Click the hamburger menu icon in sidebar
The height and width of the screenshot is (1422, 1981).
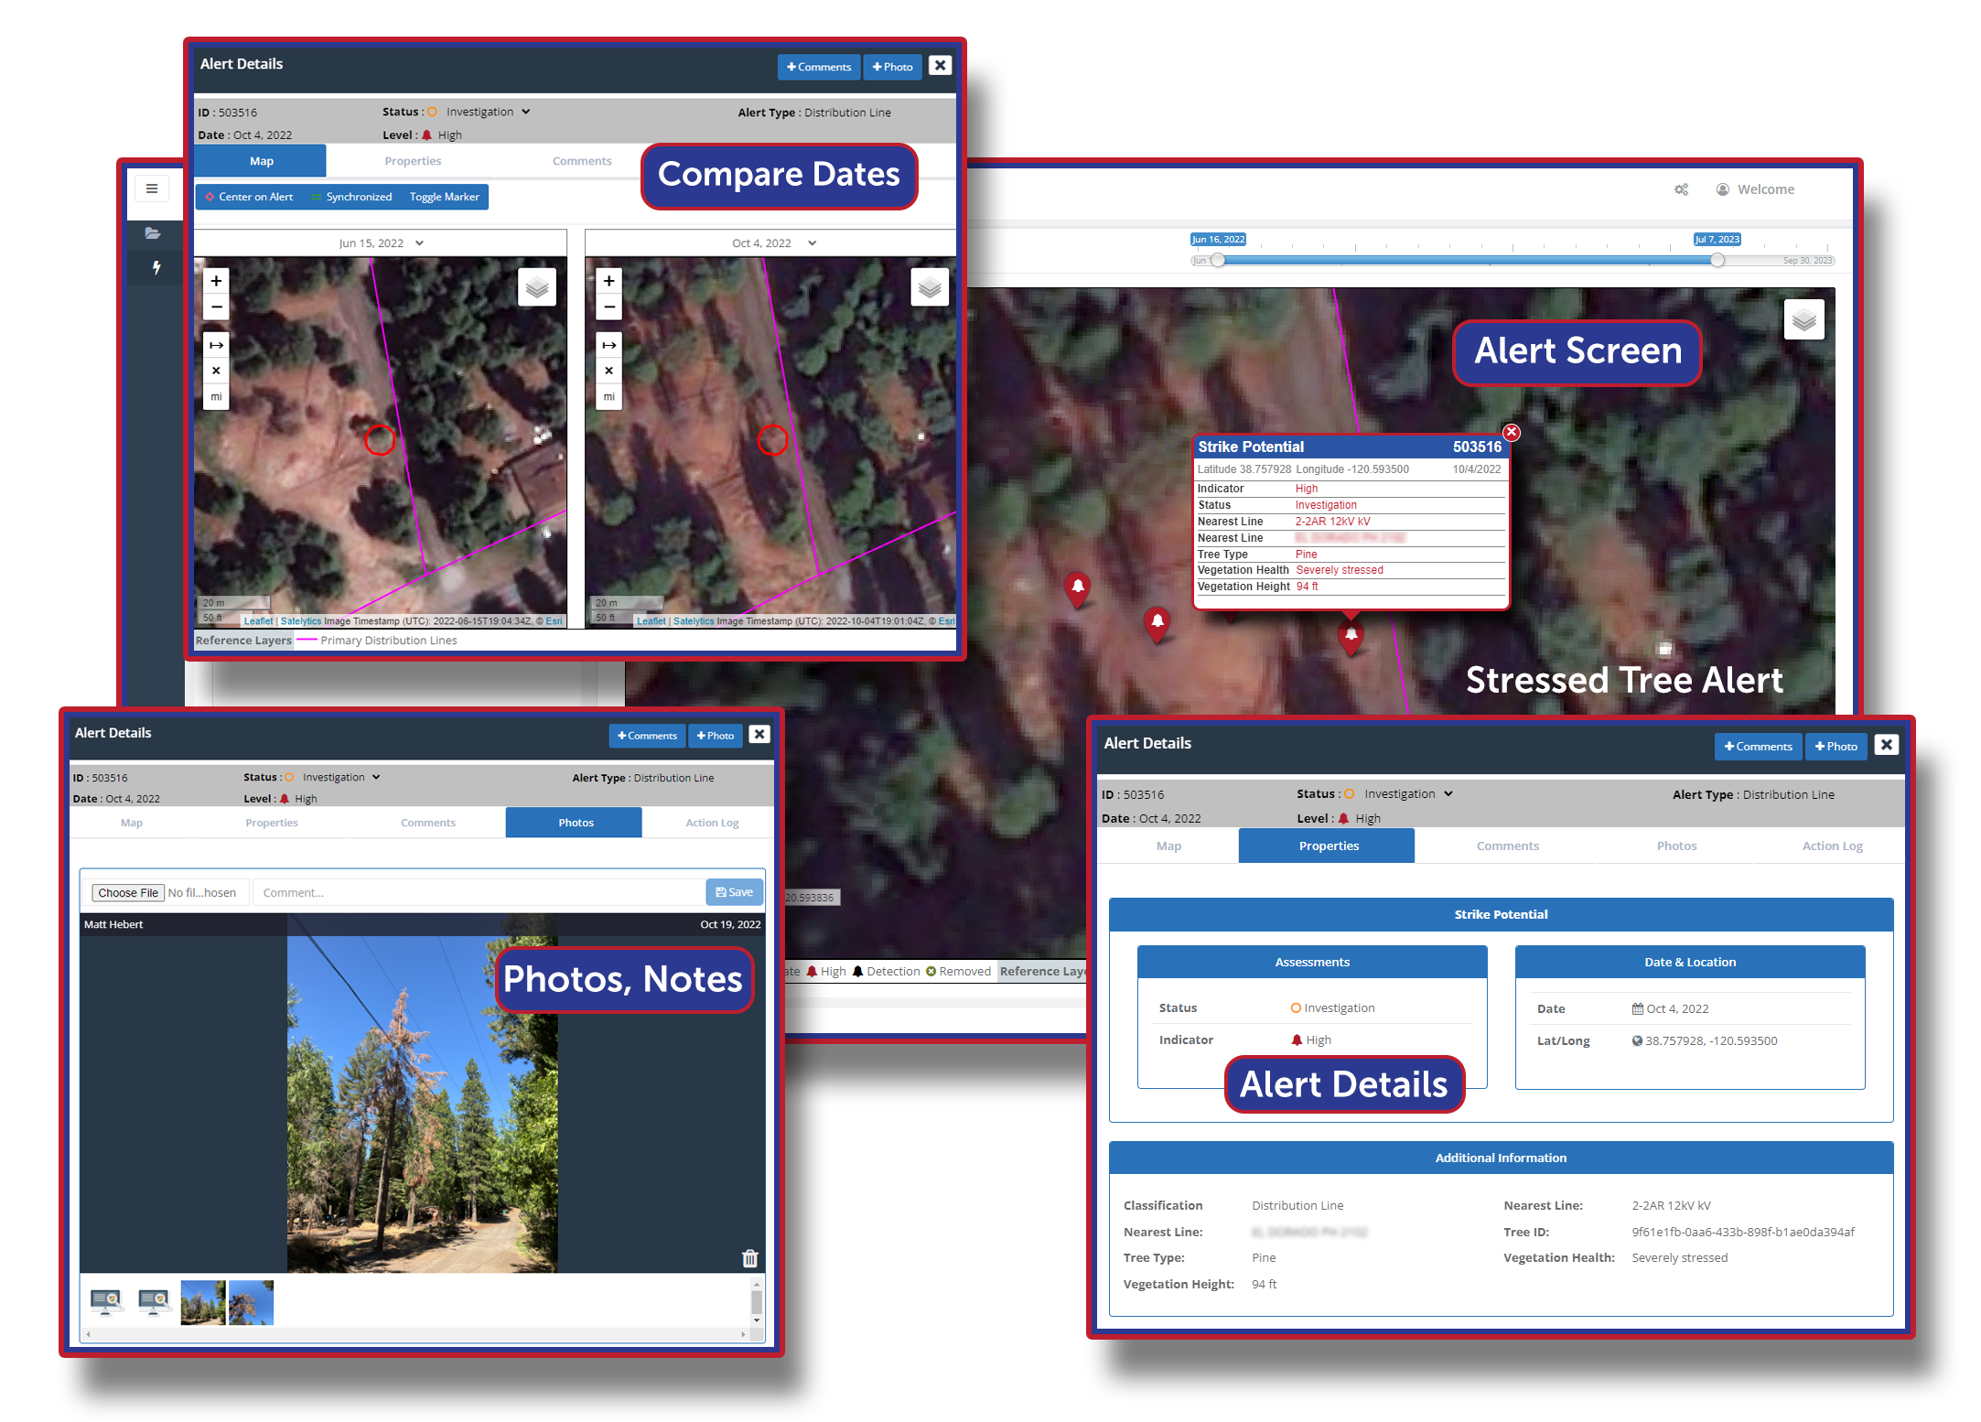point(152,189)
